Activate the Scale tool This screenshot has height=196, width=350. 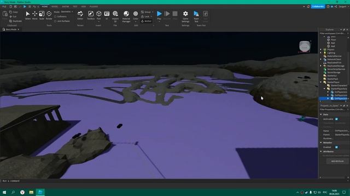(x=42, y=15)
